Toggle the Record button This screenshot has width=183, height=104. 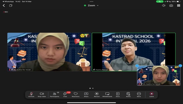97,94
